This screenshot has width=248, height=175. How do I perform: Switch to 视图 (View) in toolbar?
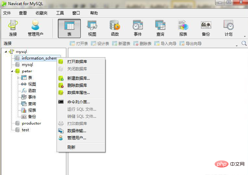92,28
